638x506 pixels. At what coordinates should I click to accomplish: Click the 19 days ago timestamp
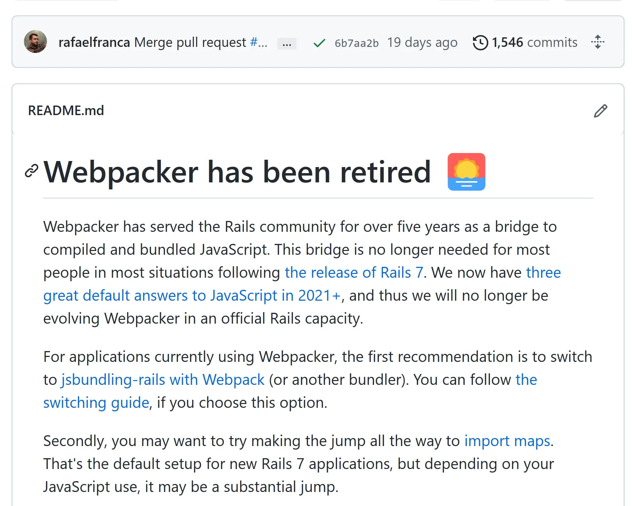click(422, 42)
